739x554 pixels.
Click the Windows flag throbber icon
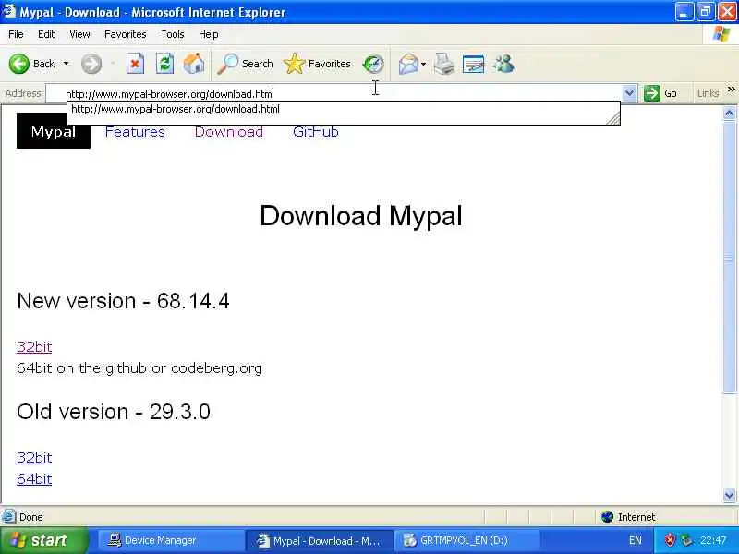[x=721, y=34]
